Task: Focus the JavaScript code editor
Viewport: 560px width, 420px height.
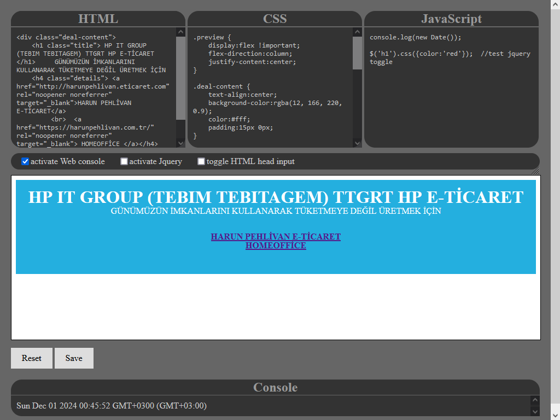Action: point(451,98)
